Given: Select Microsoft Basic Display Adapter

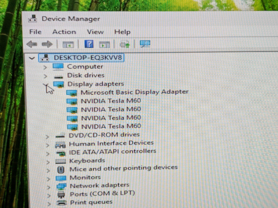Looking at the screenshot, I should pyautogui.click(x=134, y=92).
